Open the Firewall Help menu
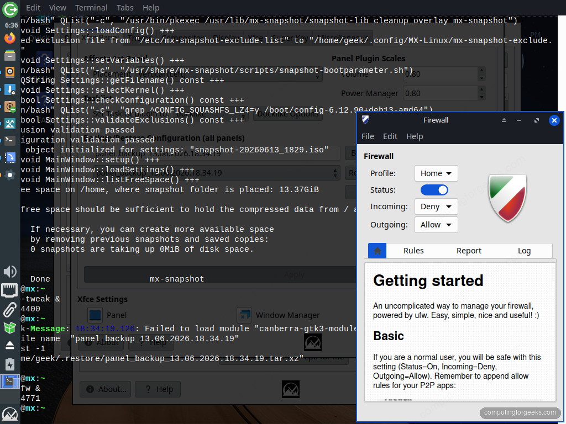The image size is (566, 424). point(415,136)
